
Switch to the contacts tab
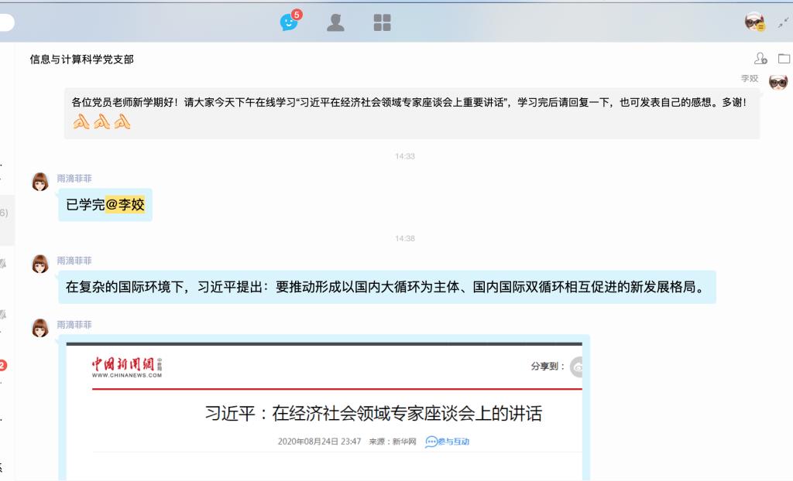335,22
